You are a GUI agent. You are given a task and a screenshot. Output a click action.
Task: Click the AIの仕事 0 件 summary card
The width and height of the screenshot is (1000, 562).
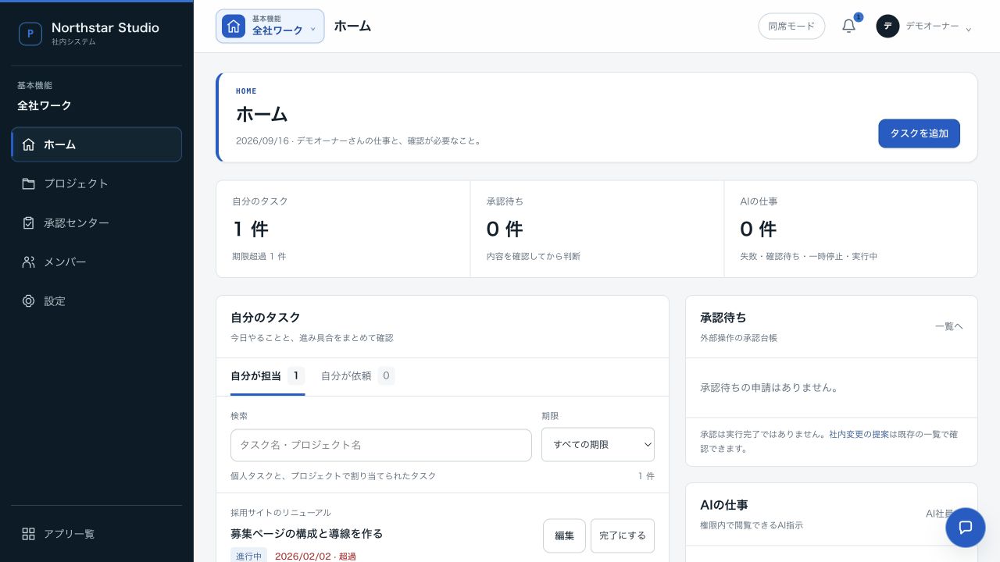pos(851,229)
